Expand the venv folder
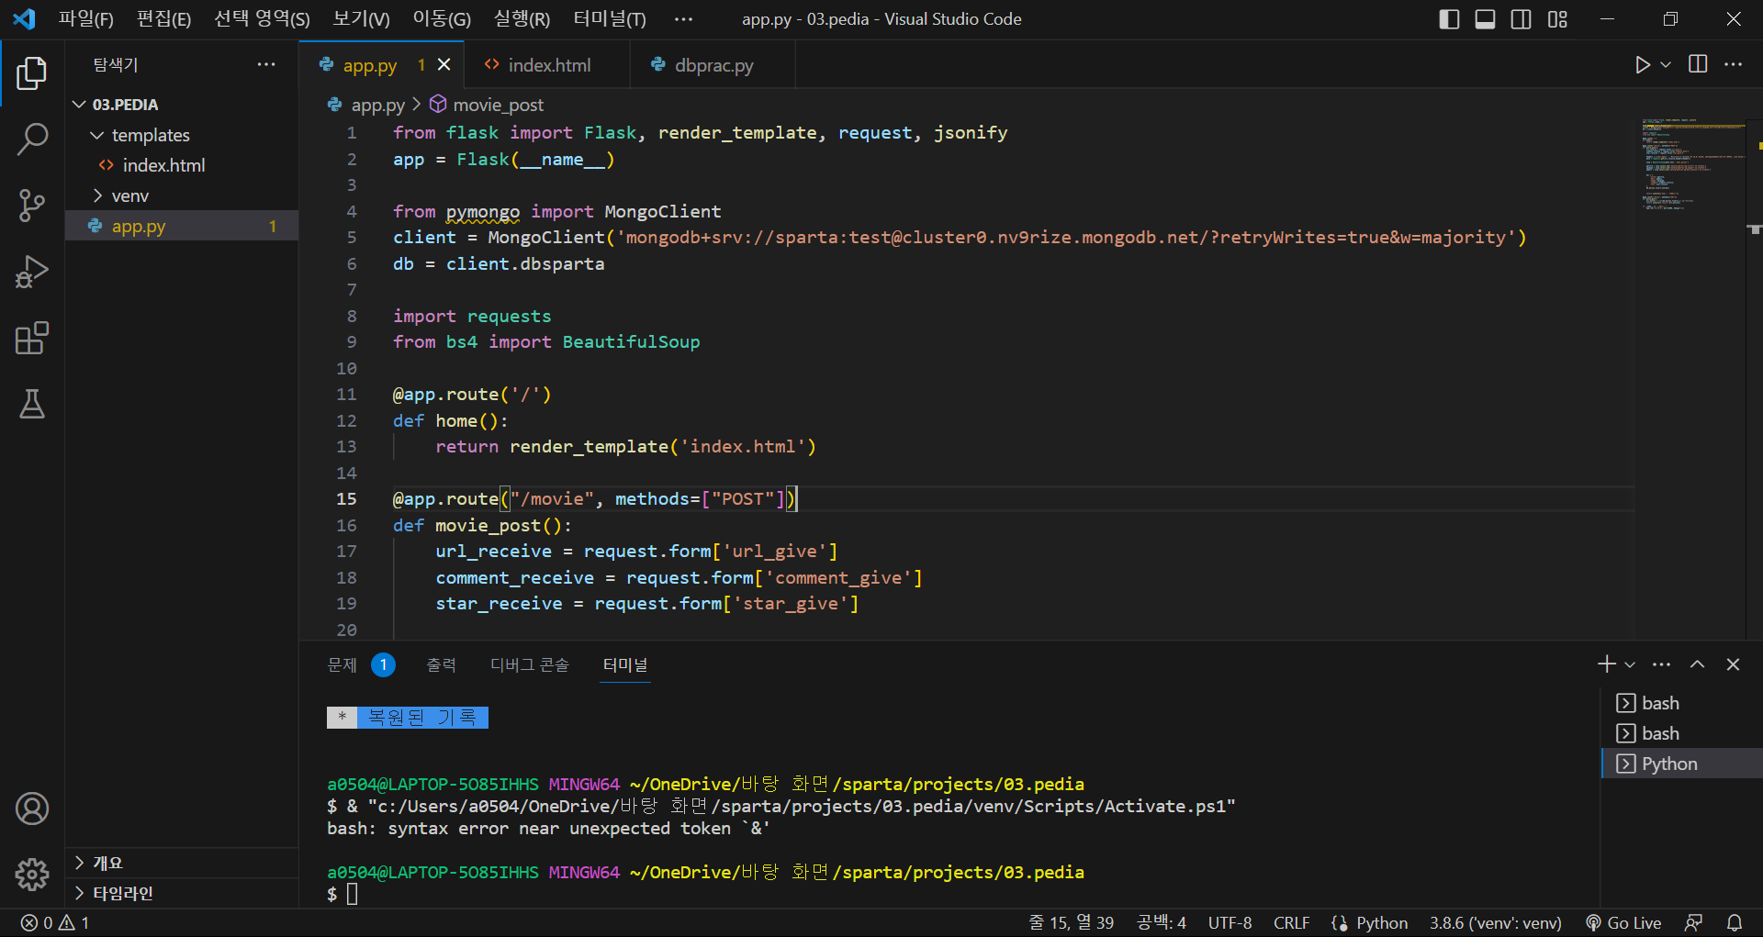The width and height of the screenshot is (1763, 937). (x=182, y=195)
